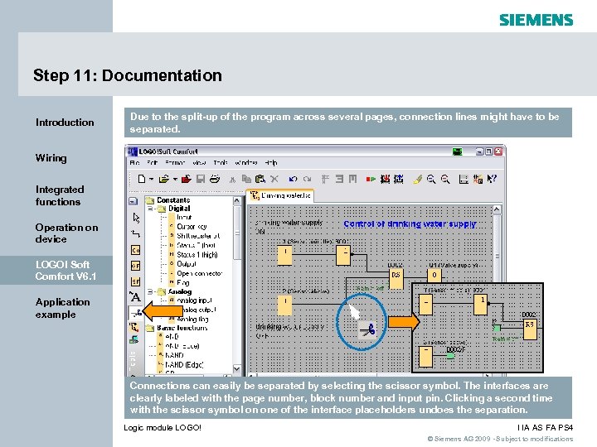Click the Undo arrow icon

[x=293, y=179]
